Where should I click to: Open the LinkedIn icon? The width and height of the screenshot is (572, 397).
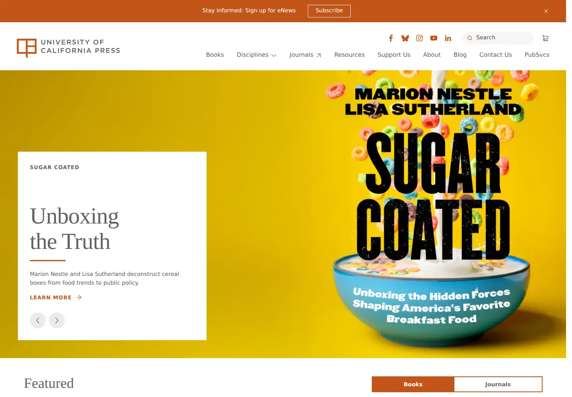[448, 38]
